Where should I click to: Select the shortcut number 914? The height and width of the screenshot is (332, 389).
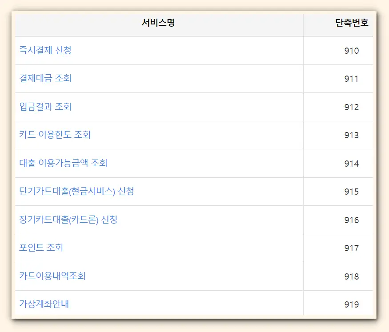(x=352, y=164)
